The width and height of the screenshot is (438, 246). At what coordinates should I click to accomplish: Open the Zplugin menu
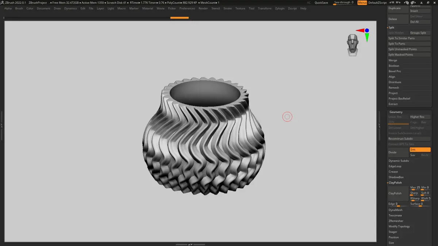click(x=280, y=8)
